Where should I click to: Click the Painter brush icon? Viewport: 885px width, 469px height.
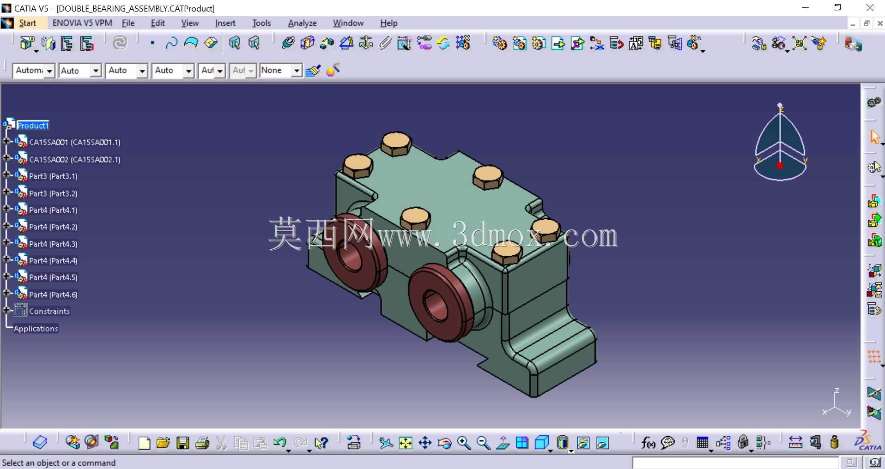pos(313,71)
